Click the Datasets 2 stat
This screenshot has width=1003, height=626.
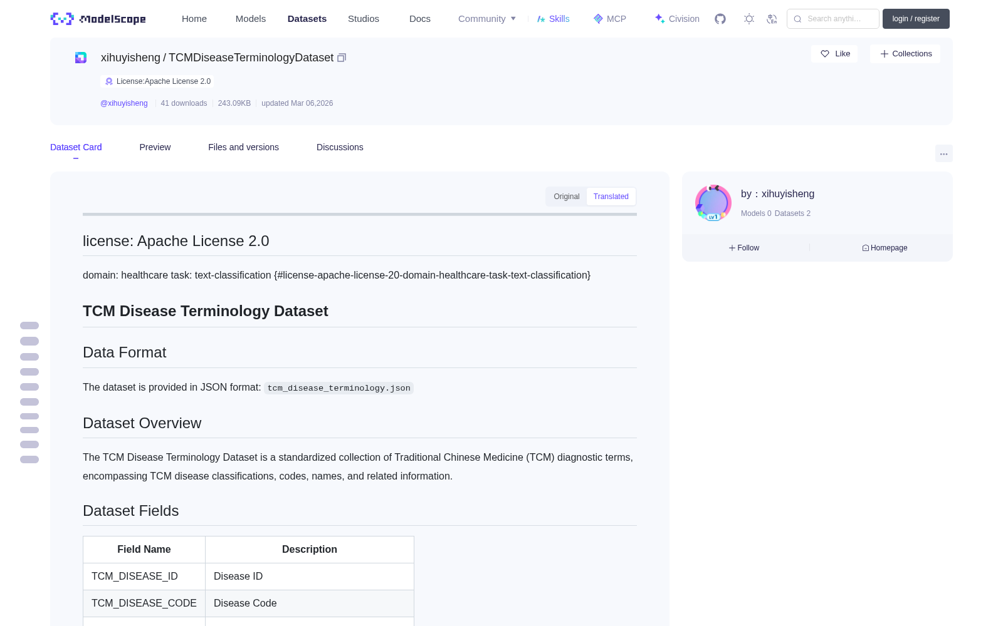click(x=792, y=213)
